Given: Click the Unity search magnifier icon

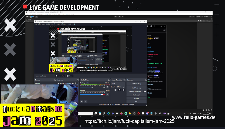Looking at the screenshot, I should pos(194,17).
